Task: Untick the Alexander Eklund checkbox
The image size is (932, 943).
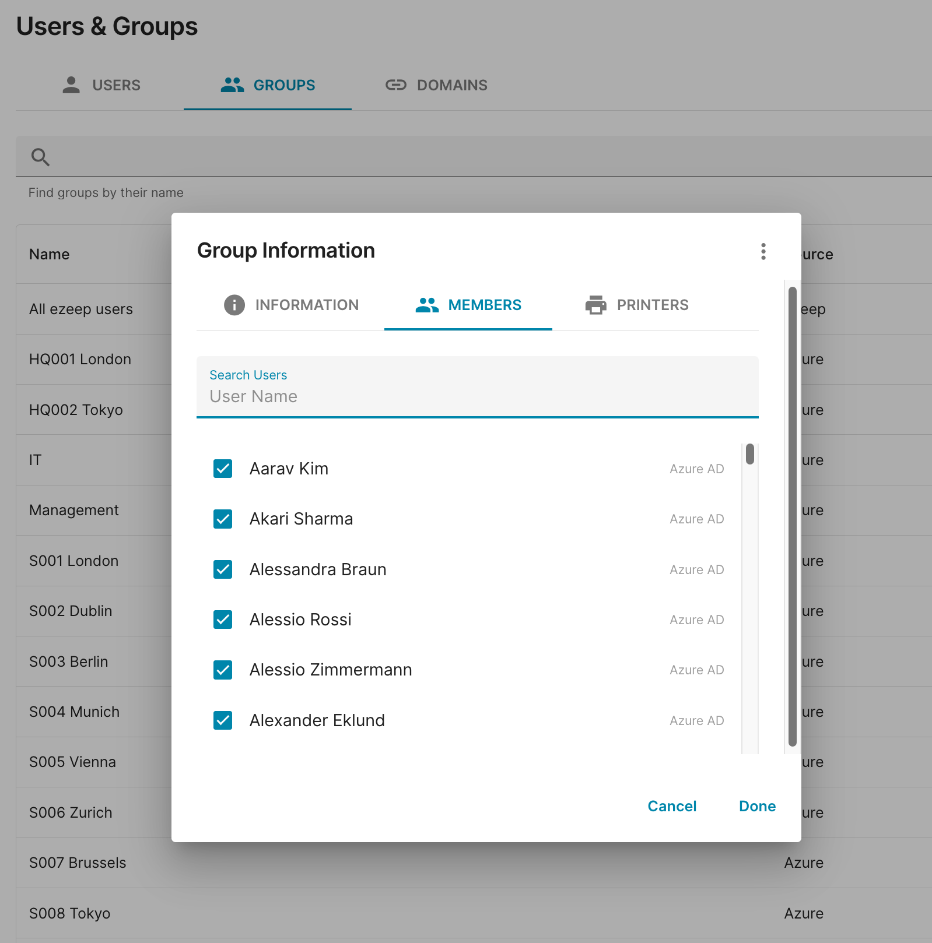Action: pyautogui.click(x=223, y=720)
